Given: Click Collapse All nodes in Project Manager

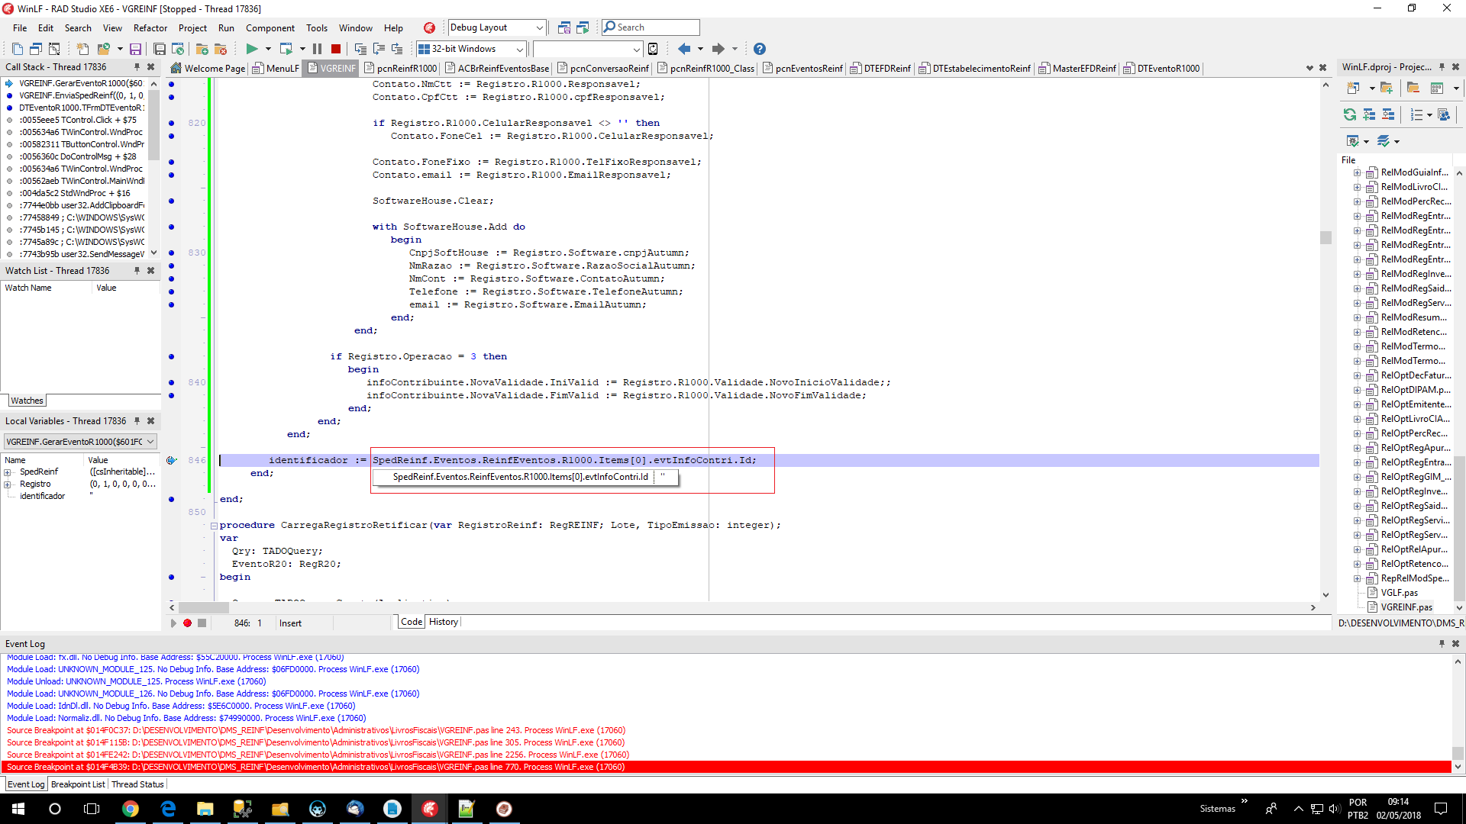Looking at the screenshot, I should [x=1388, y=114].
